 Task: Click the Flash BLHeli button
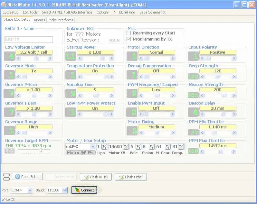(x=96, y=177)
